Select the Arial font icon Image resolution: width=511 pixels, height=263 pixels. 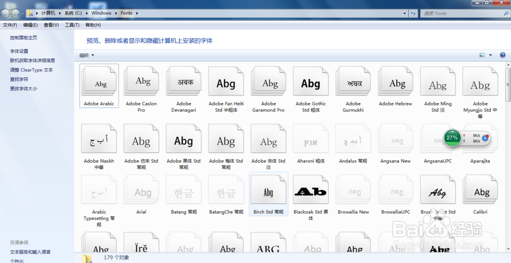click(142, 189)
